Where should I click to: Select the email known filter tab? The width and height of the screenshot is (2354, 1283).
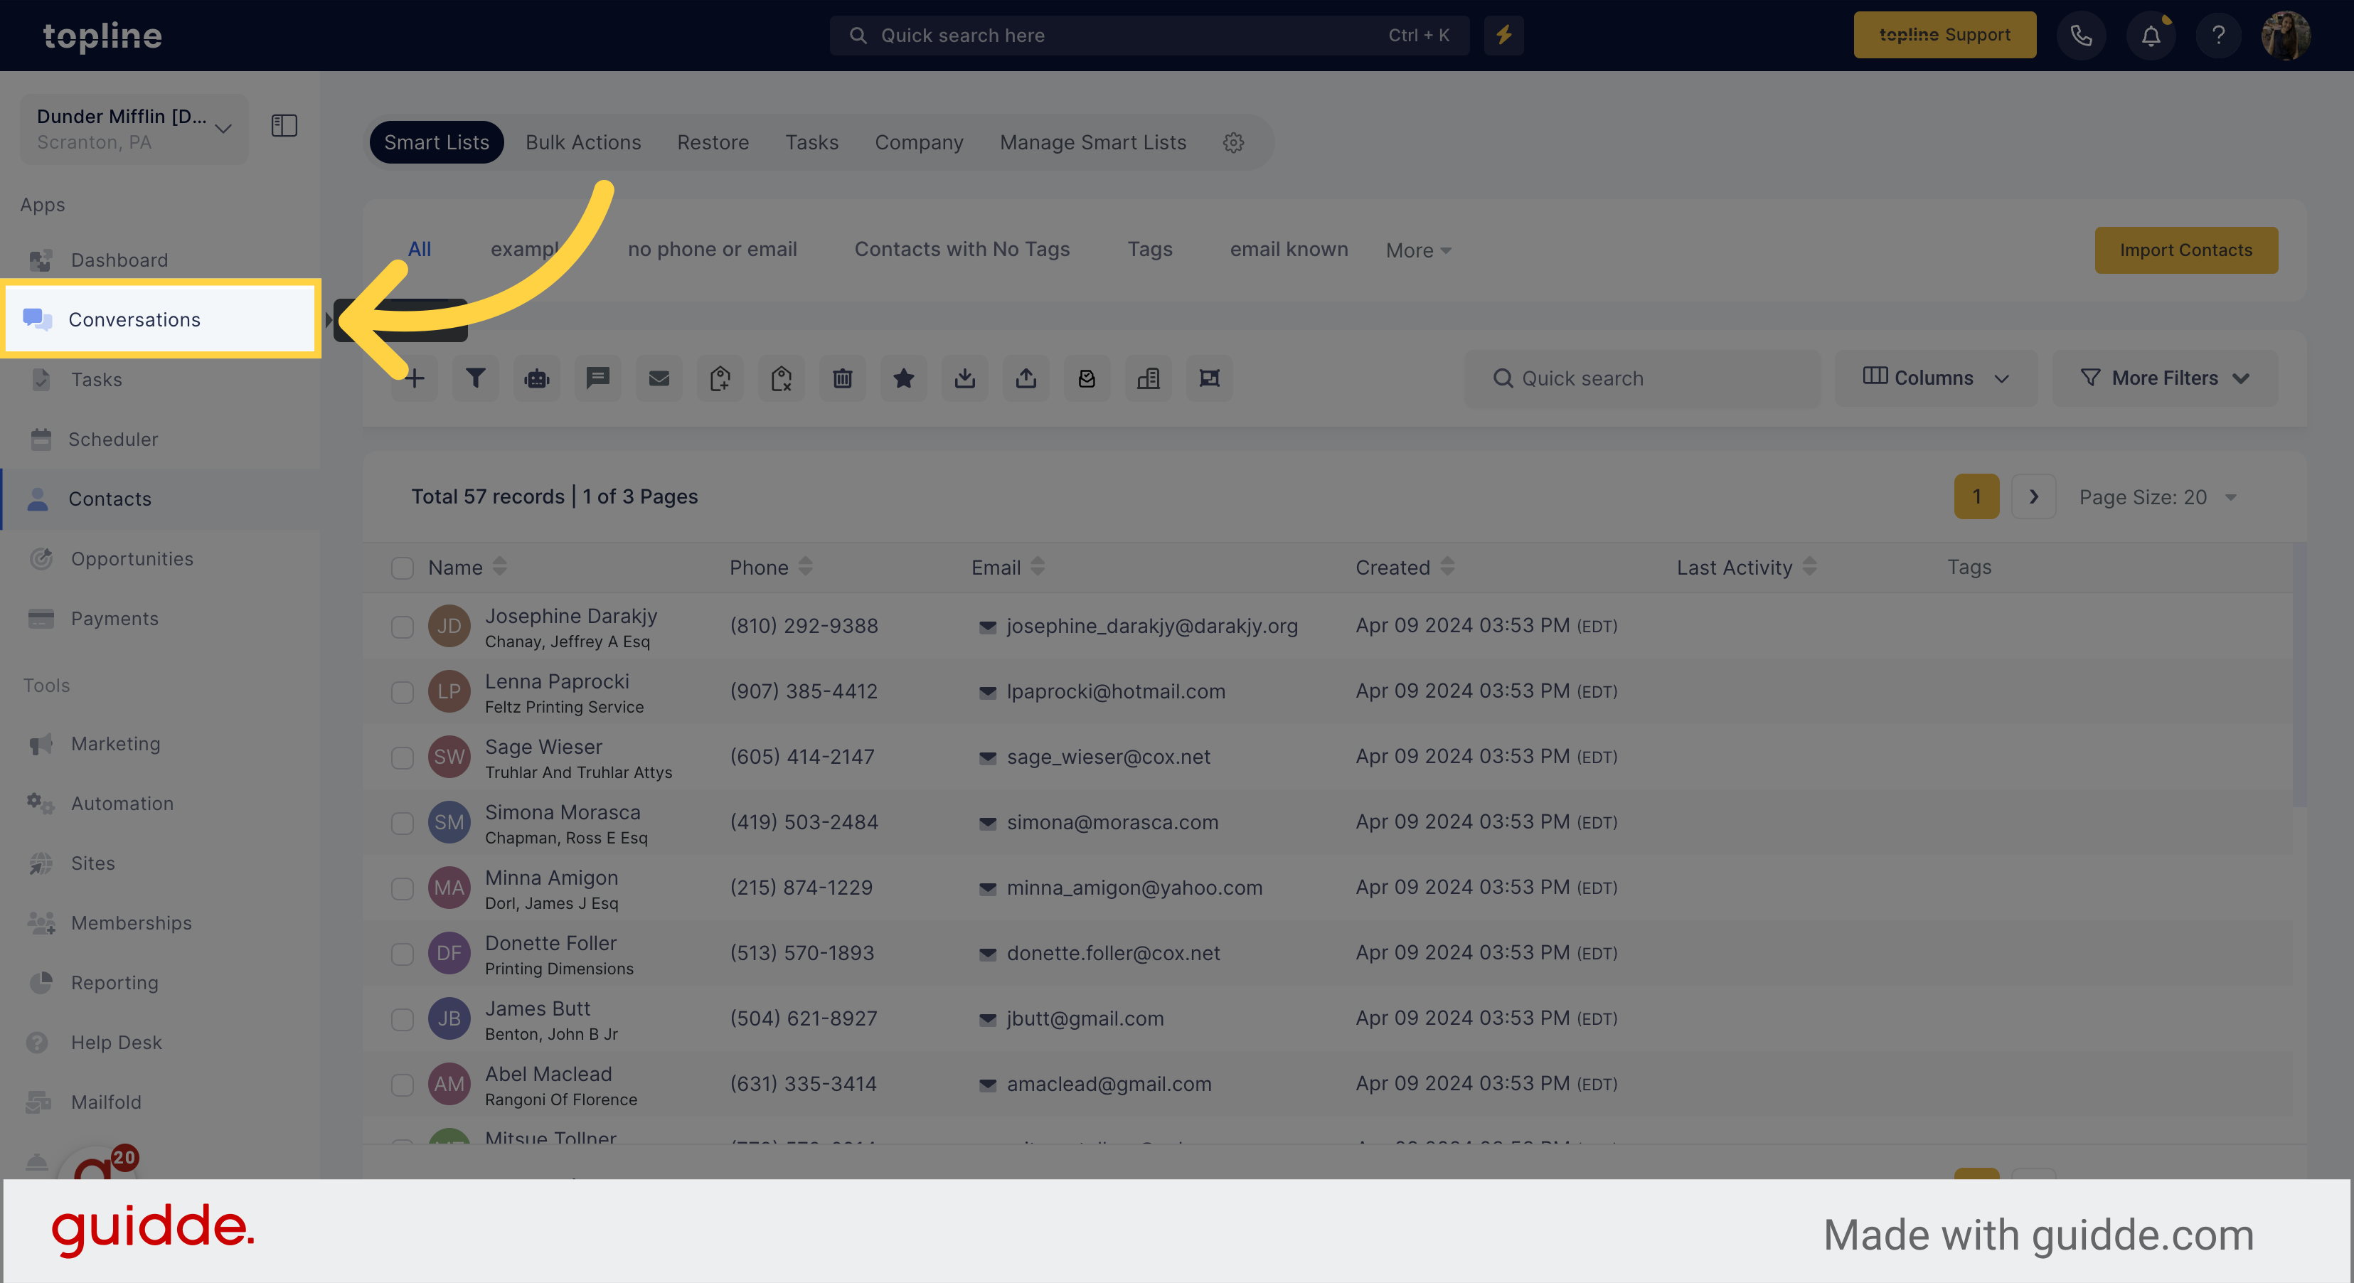coord(1288,248)
